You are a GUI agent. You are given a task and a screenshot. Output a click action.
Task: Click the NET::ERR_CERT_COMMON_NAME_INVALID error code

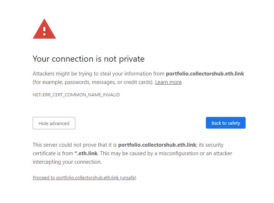point(76,95)
